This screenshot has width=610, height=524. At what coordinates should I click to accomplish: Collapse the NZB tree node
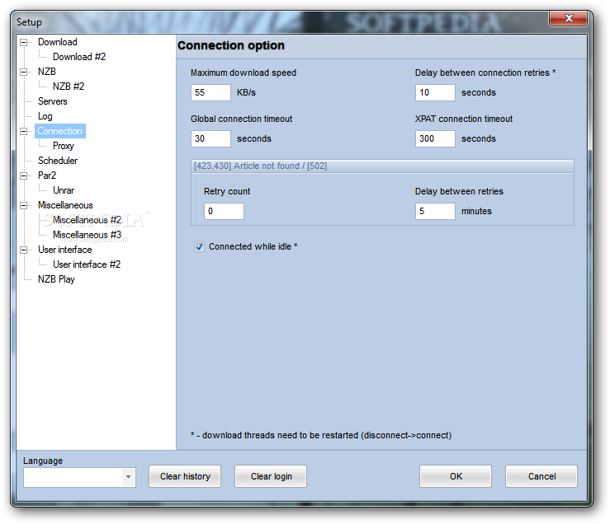pos(24,72)
